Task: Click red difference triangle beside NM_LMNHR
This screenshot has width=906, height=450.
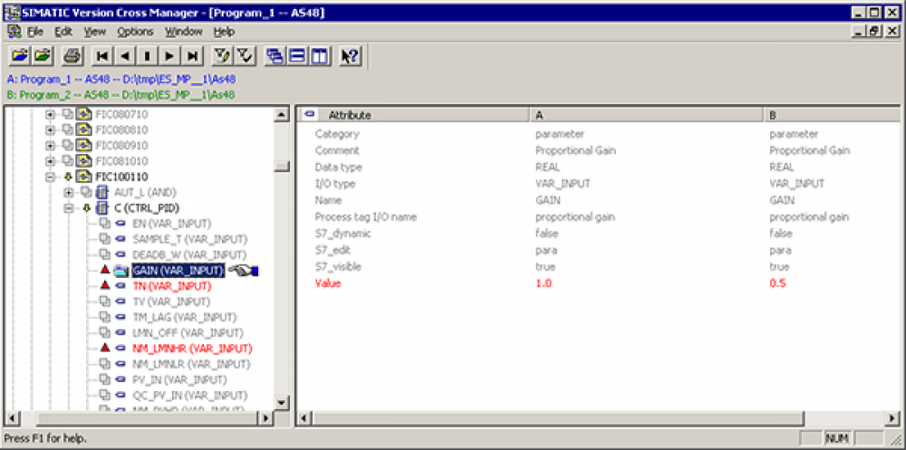Action: [x=104, y=349]
